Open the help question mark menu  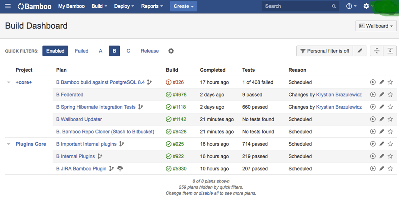351,6
